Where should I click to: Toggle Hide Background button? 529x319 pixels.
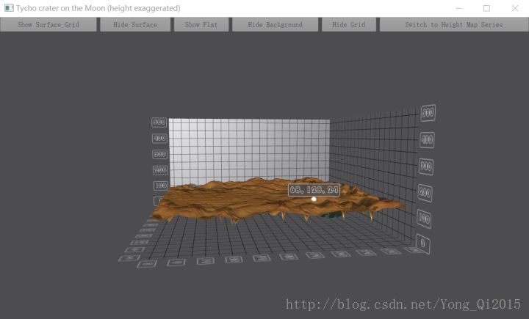(275, 25)
